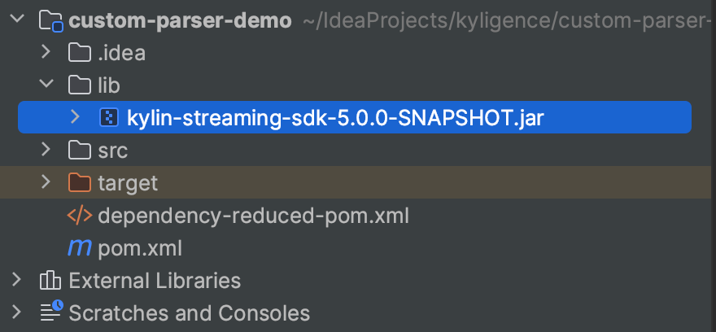The width and height of the screenshot is (716, 332).
Task: Click the .idea folder icon
Action: click(79, 54)
